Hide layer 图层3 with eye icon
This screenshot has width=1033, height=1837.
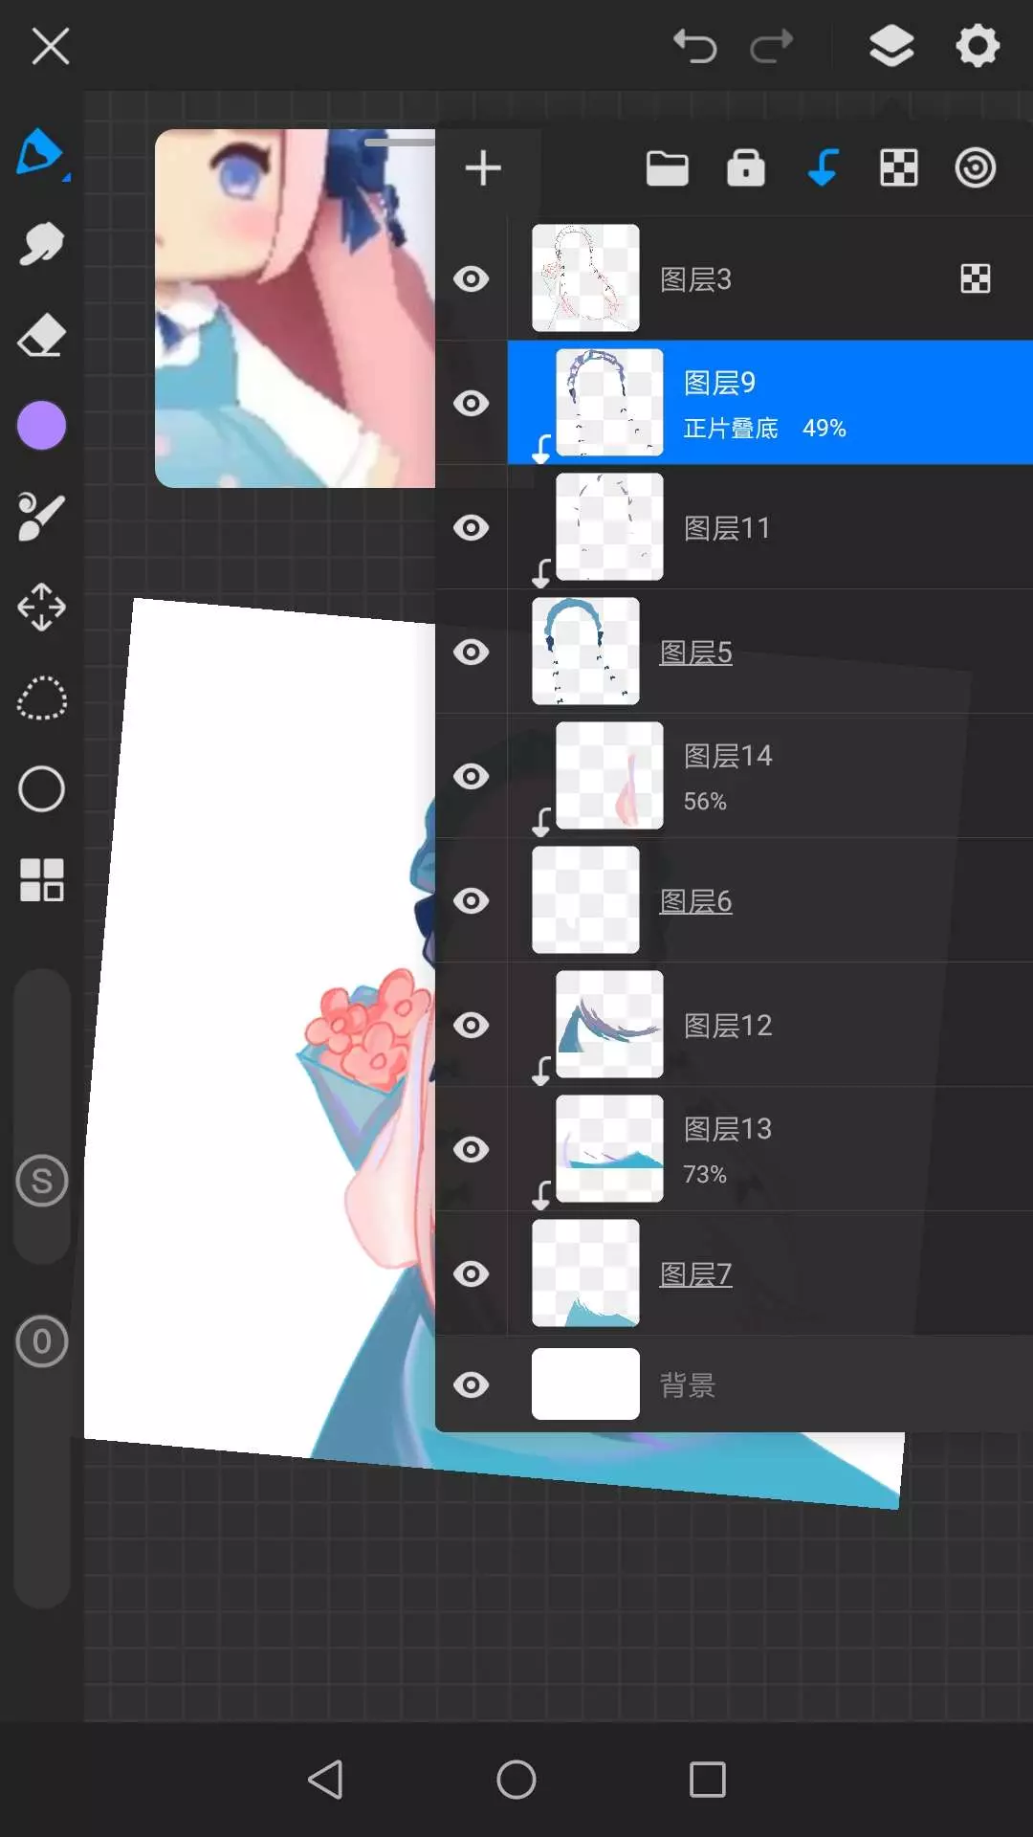click(471, 279)
